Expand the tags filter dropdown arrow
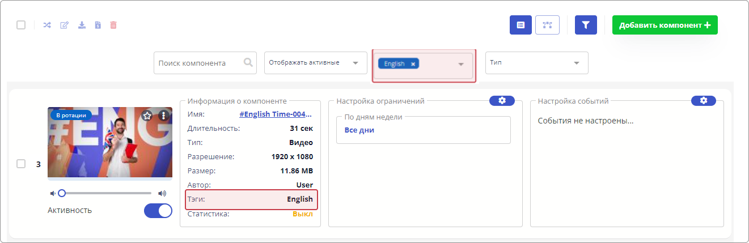The width and height of the screenshot is (749, 243). (x=462, y=64)
